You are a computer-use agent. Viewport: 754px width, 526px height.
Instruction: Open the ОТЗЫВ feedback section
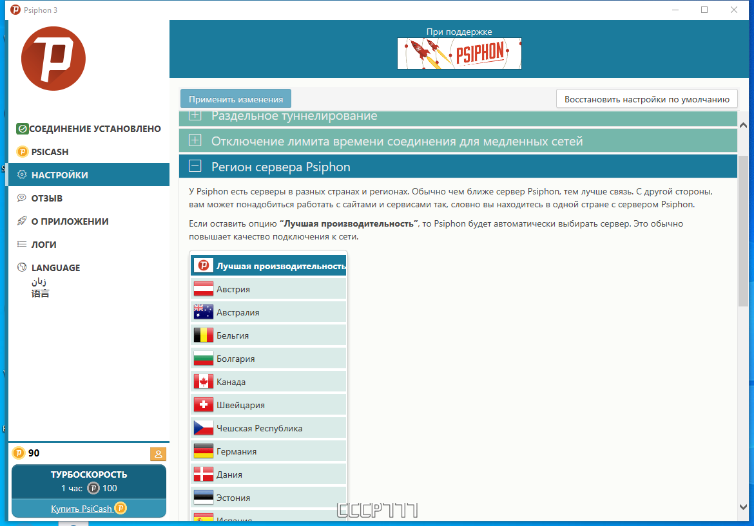[x=89, y=198]
